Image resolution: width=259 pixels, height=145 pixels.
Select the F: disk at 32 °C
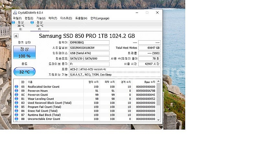click(39, 26)
